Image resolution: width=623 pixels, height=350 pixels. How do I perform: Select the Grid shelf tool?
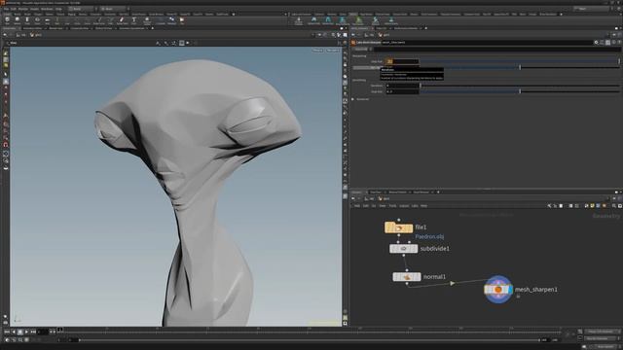coord(48,19)
